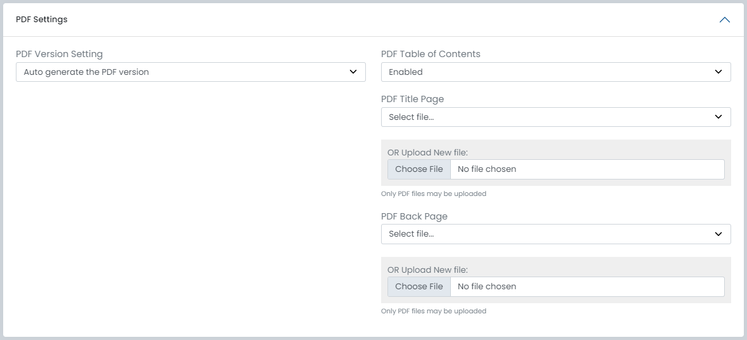
Task: Click the PDF Back Page label
Action: coord(414,217)
